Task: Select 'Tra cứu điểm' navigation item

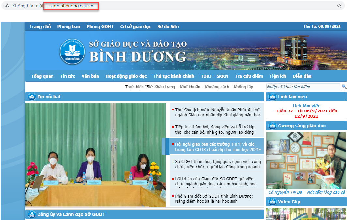Action: pos(249,76)
